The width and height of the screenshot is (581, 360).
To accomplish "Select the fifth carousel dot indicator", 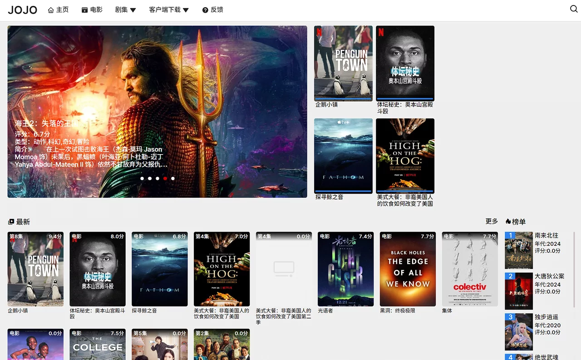I will point(173,179).
